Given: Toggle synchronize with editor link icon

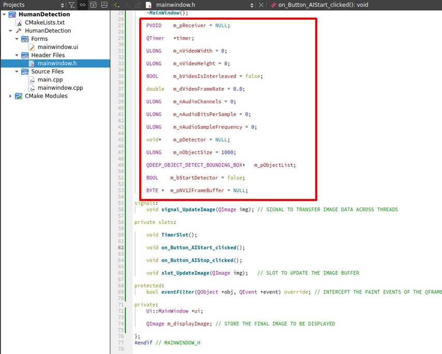Looking at the screenshot, I should tap(83, 5).
